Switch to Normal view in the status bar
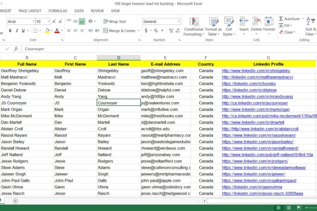Viewport: 317px width, 211px height. pyautogui.click(x=279, y=208)
